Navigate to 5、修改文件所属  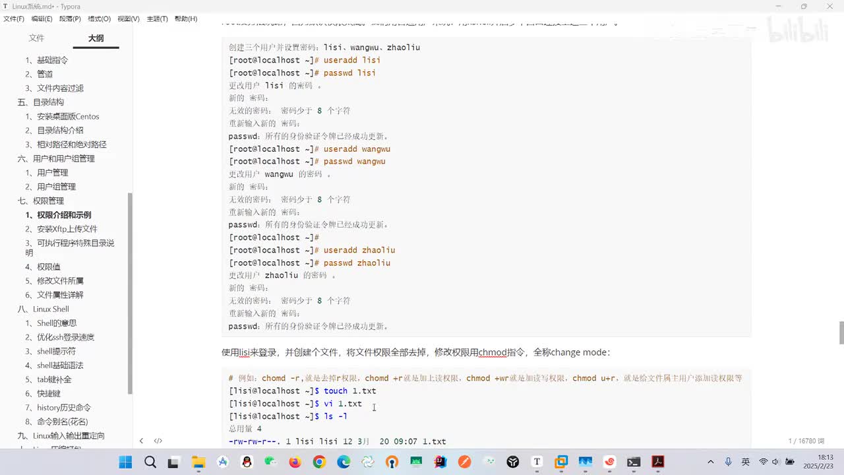(x=54, y=281)
